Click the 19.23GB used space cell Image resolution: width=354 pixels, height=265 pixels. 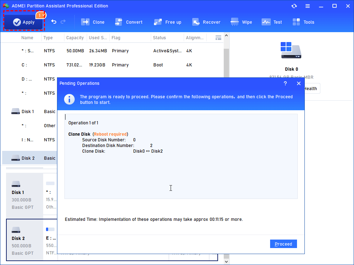[x=97, y=65]
